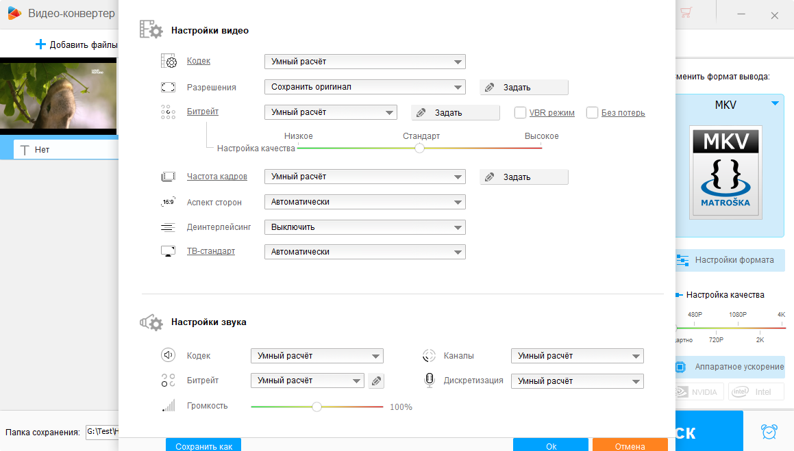Expand the Разрешения dropdown
This screenshot has width=794, height=451.
364,87
